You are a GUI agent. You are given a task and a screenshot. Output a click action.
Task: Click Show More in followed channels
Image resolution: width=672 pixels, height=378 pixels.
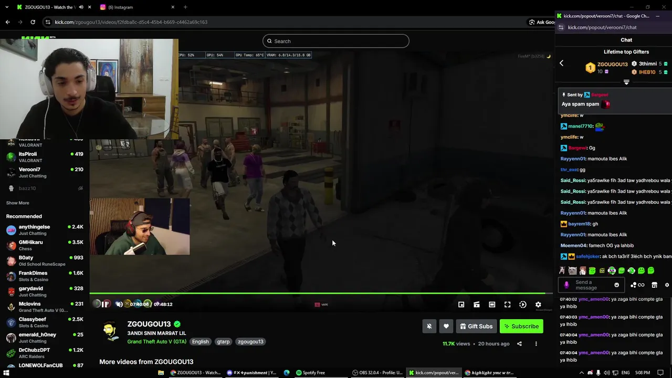point(17,203)
